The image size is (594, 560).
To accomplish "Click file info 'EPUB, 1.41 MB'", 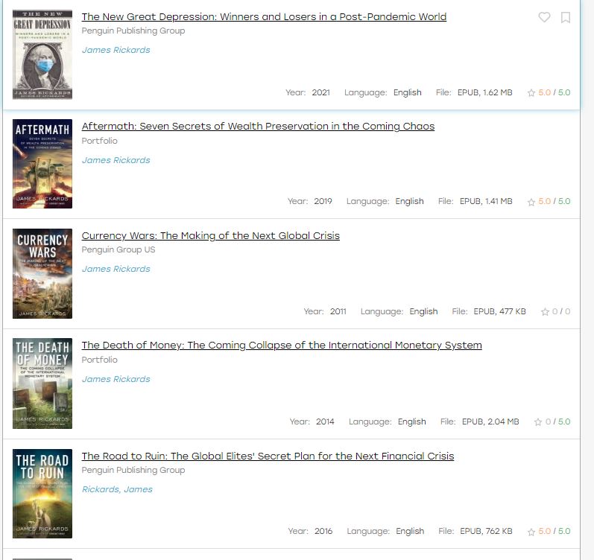I will tap(486, 201).
